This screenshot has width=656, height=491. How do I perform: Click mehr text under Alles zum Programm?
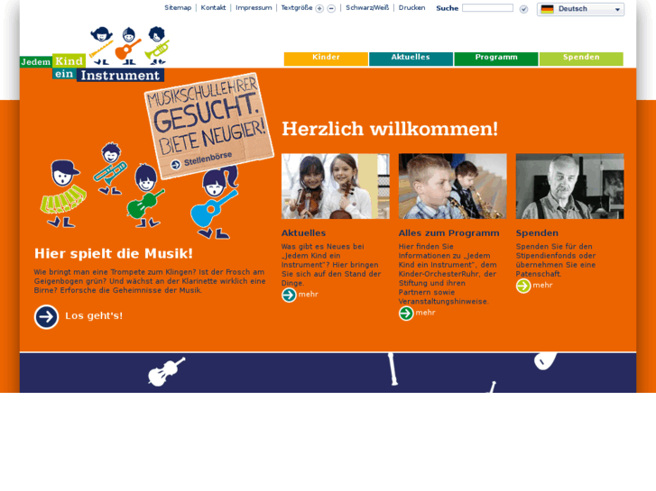coord(426,313)
